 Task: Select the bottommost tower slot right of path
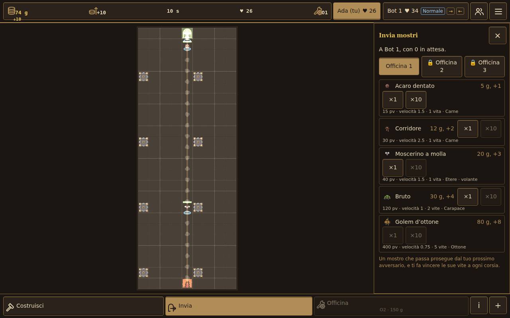[198, 272]
